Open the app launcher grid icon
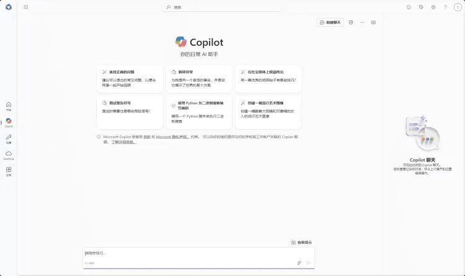 [x=26, y=7]
